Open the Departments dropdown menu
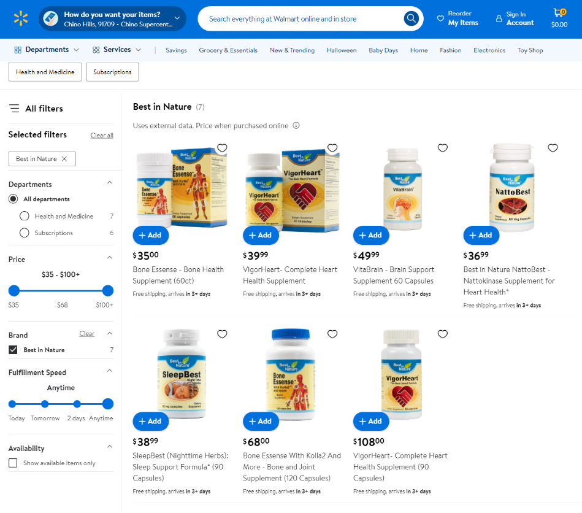582x513 pixels. click(x=47, y=50)
